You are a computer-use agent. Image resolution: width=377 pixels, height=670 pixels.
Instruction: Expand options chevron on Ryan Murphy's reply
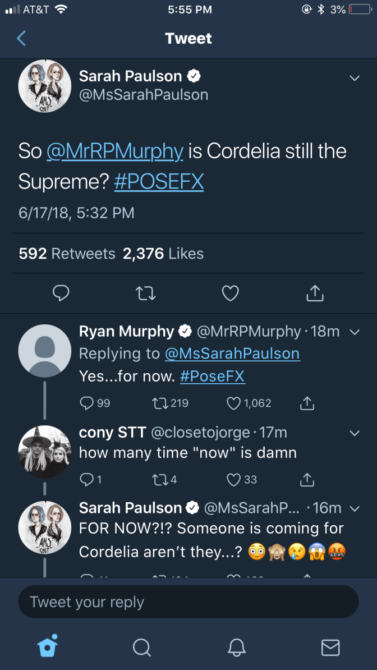click(x=354, y=332)
